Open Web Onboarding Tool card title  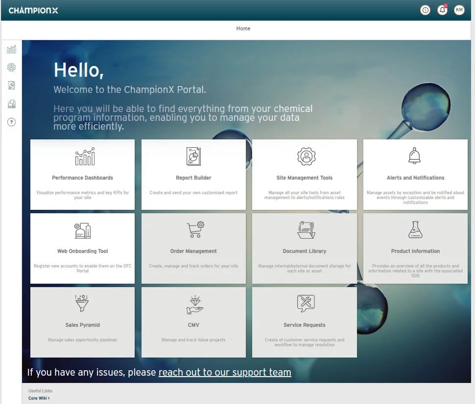(82, 251)
